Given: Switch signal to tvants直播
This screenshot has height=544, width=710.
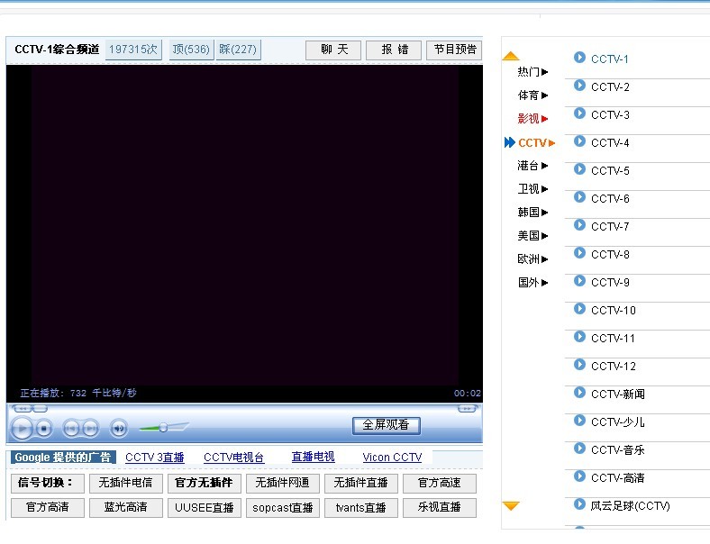Looking at the screenshot, I should point(361,507).
